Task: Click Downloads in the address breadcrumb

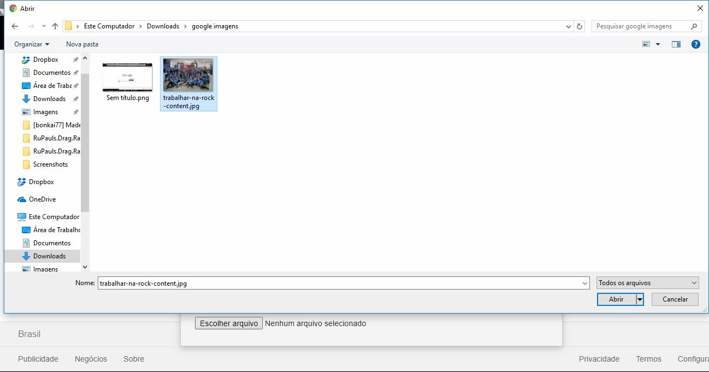Action: (163, 26)
